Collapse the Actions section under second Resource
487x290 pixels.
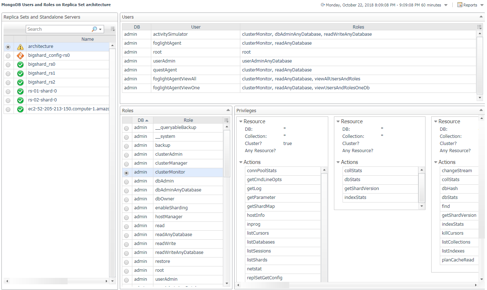338,162
